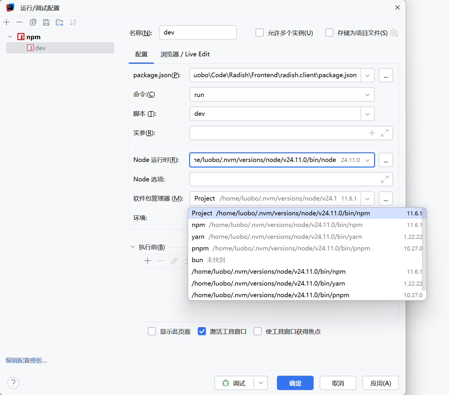The height and width of the screenshot is (395, 449).
Task: Click the package manager dropdown list scrollbar
Action: [424, 250]
